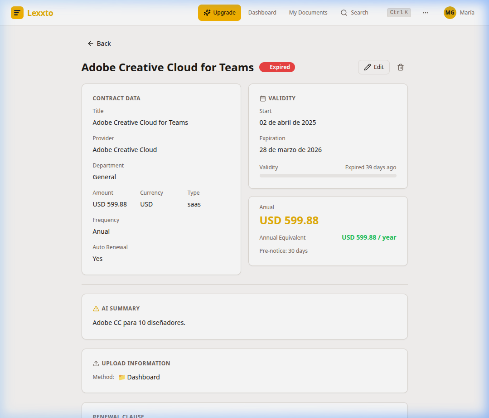Click the Currency value USD
Screen dimensions: 489x418
pyautogui.click(x=146, y=204)
